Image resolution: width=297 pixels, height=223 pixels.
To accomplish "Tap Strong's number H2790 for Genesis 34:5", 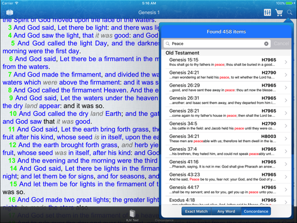I will [x=269, y=124].
